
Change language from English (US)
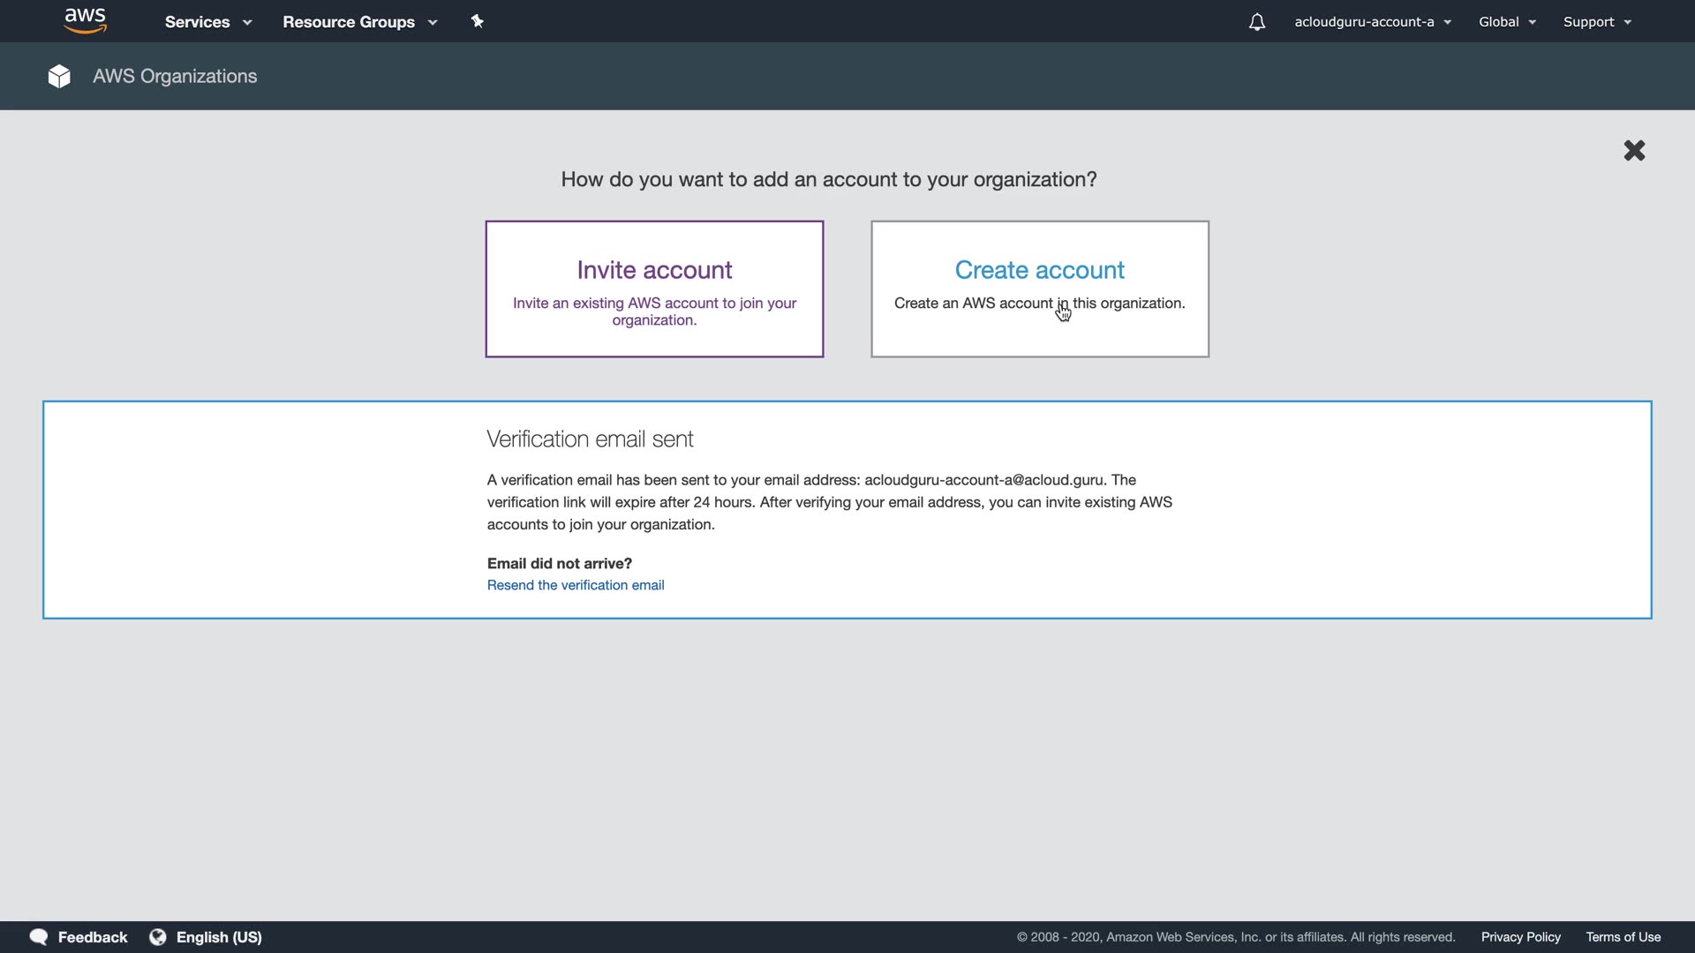(219, 937)
